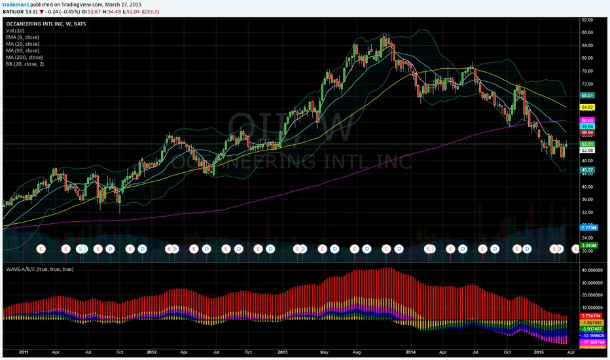Click the 92.00 price axis label
Screen dimensions: 610x360
[586, 20]
